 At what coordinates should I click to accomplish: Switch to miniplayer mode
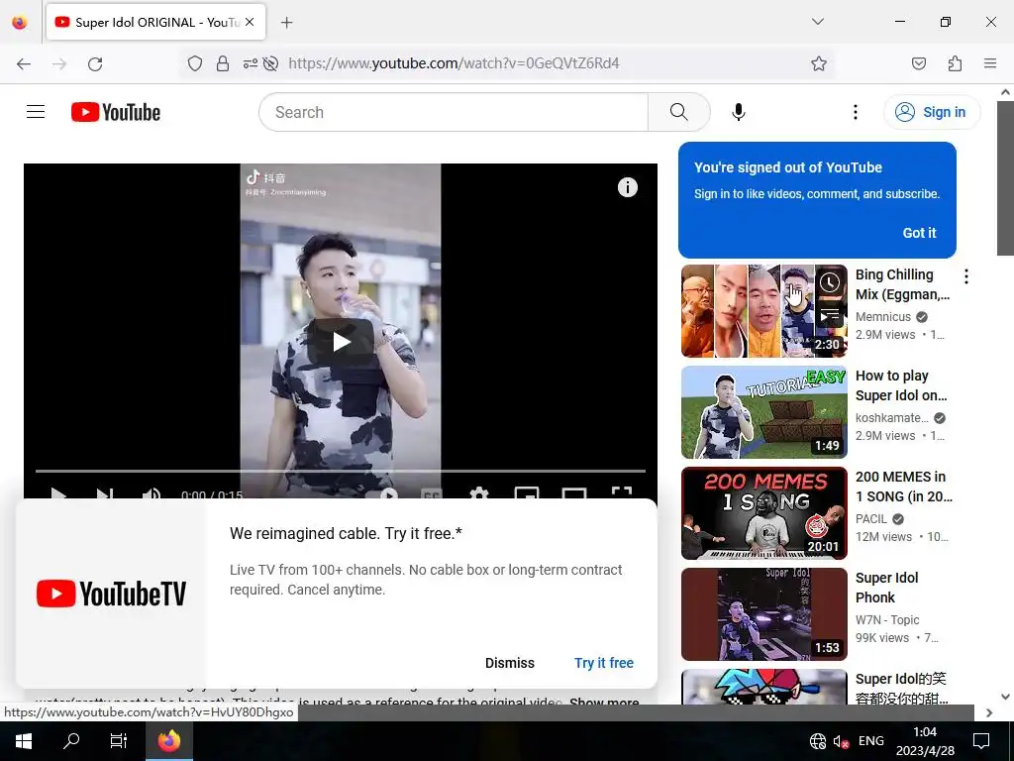[x=527, y=493]
